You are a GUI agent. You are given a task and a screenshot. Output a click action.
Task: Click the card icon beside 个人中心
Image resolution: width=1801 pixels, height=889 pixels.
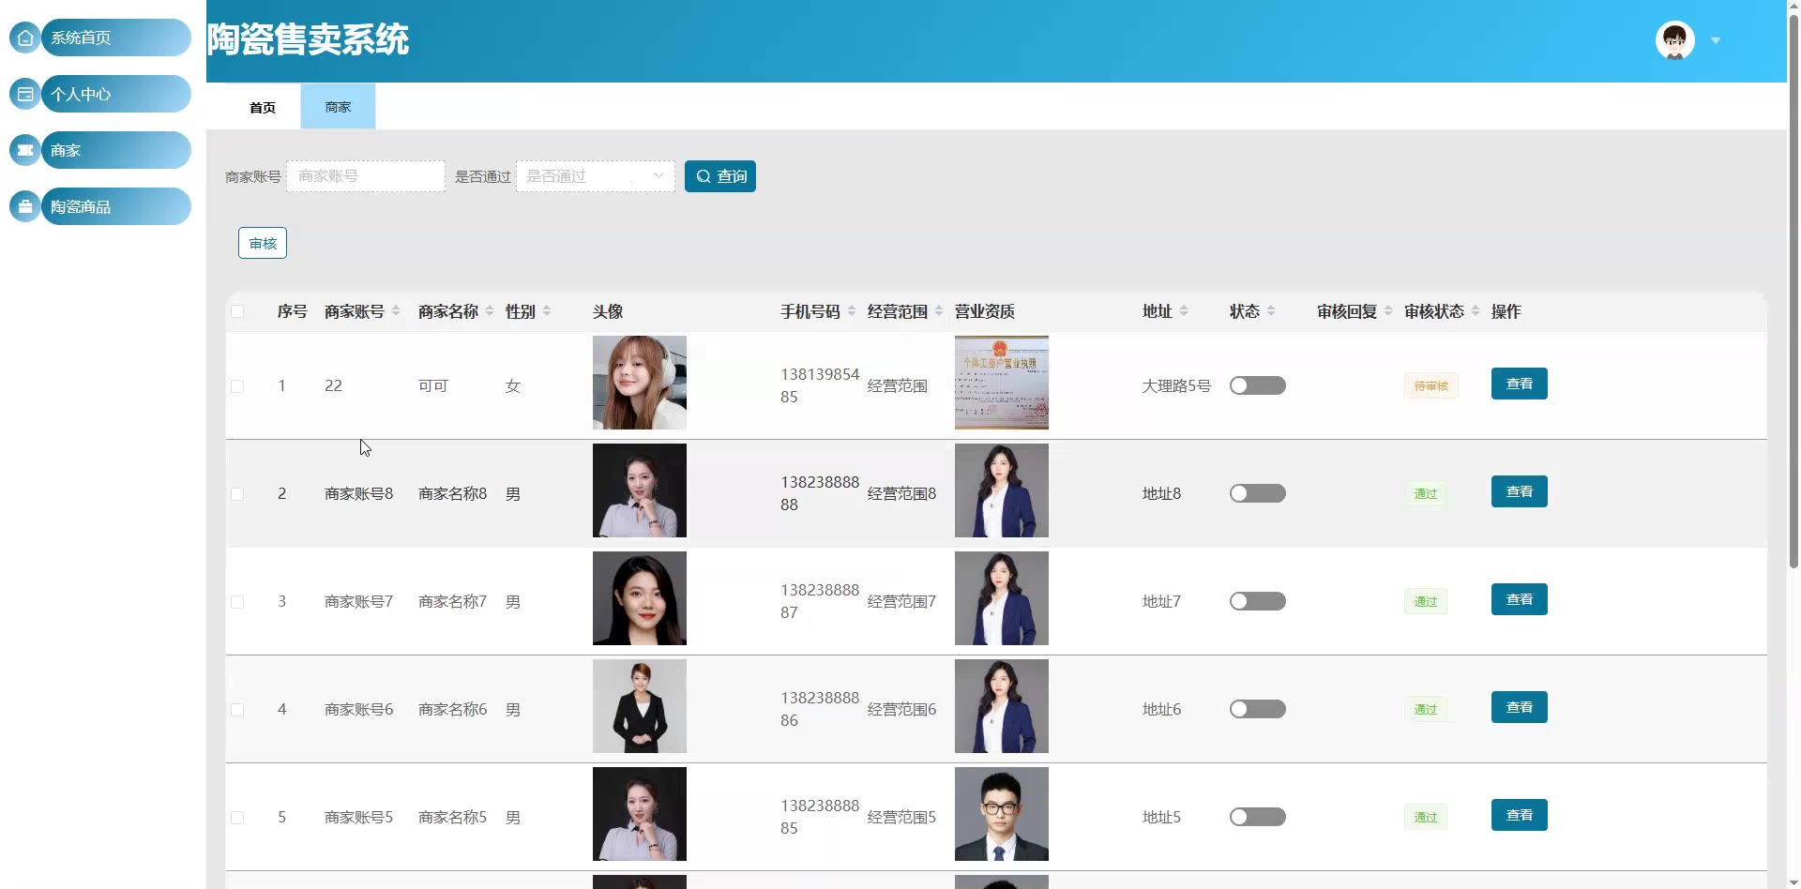[25, 94]
